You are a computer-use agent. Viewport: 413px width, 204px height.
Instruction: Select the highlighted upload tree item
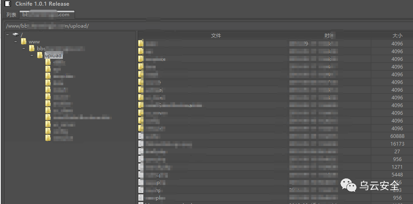point(53,55)
